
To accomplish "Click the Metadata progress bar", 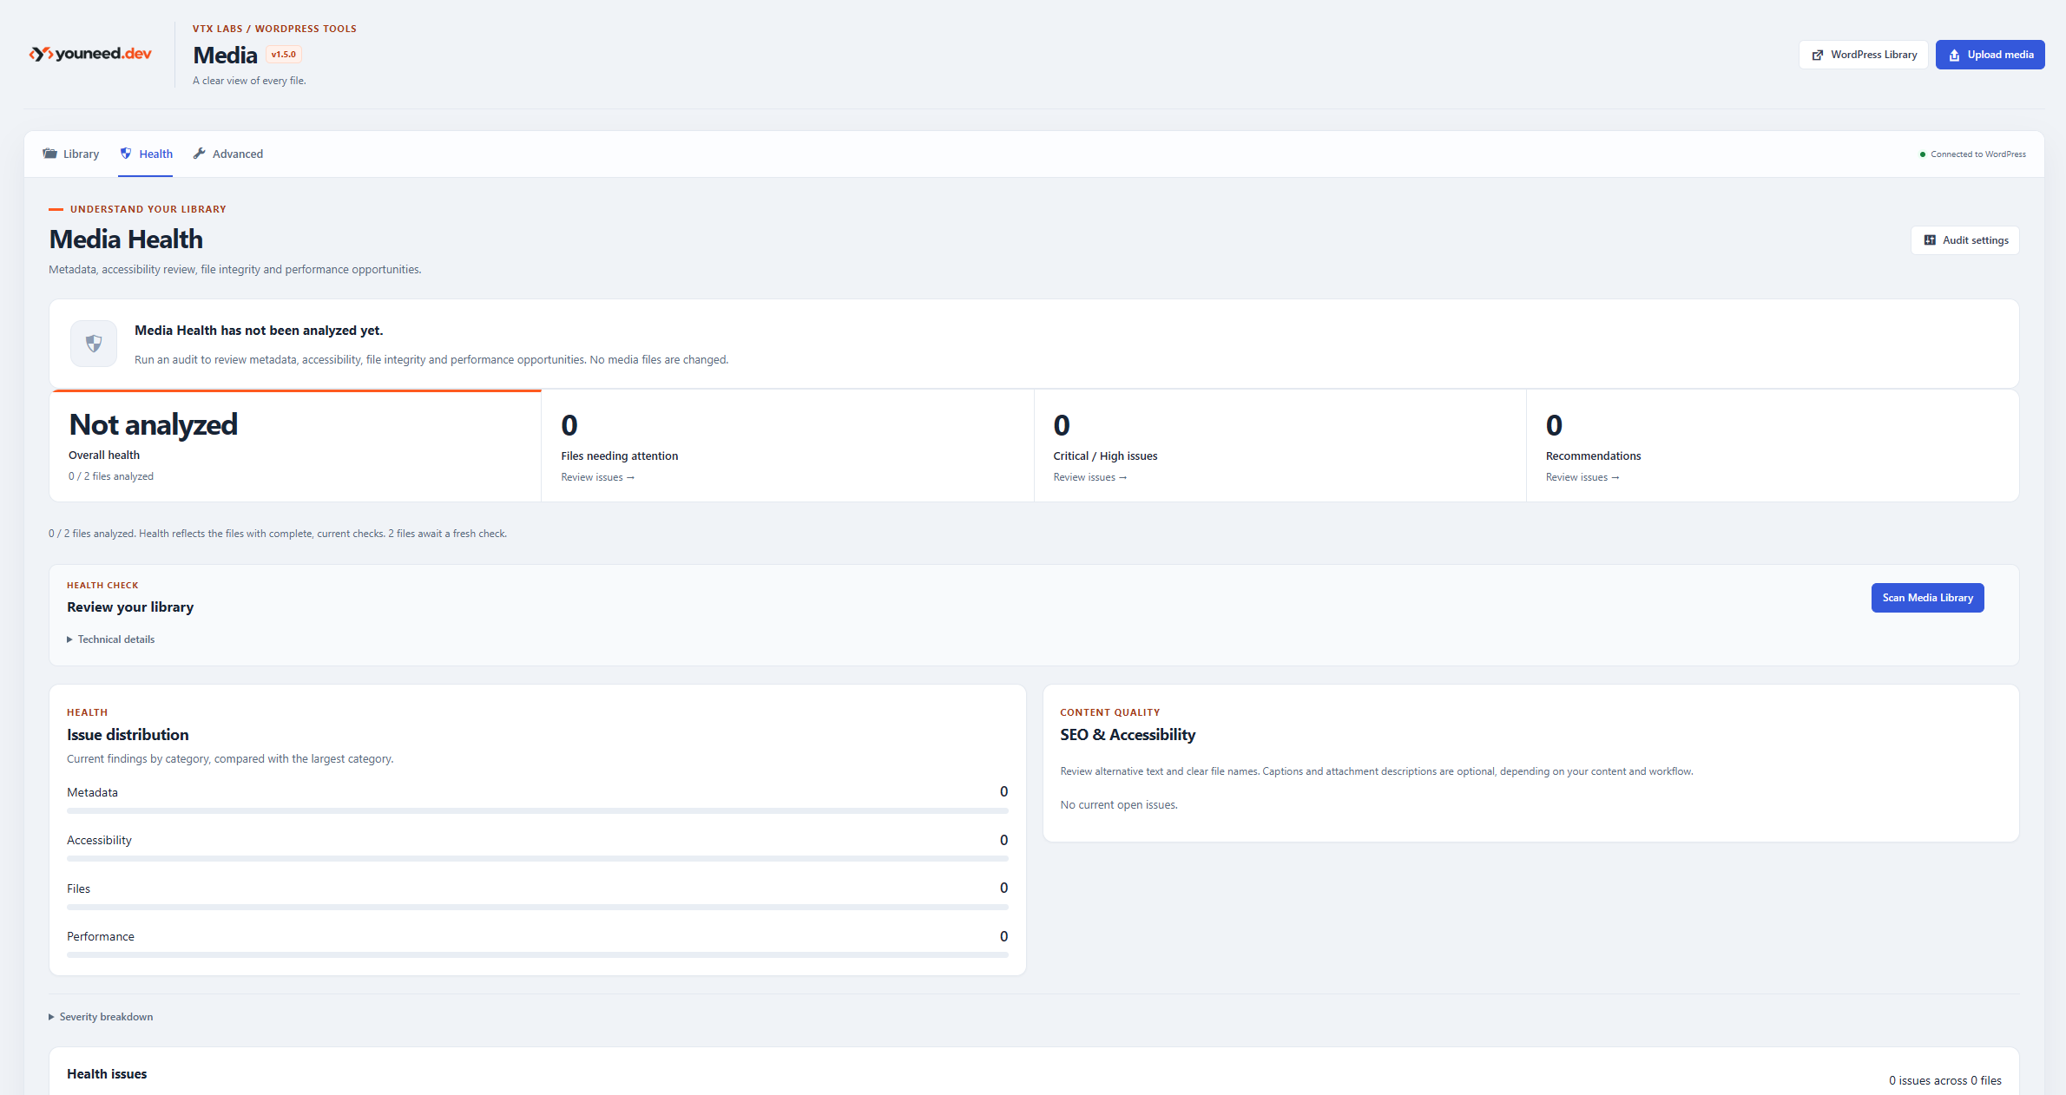I will pyautogui.click(x=537, y=811).
